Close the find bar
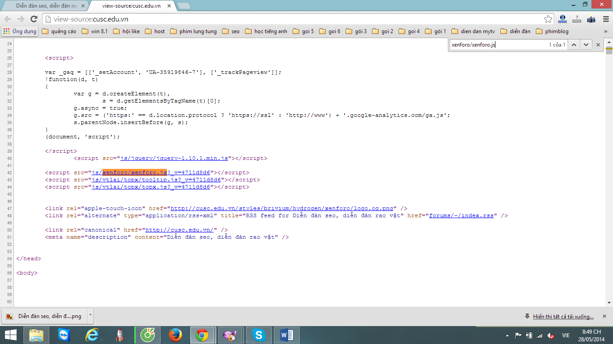 tap(598, 45)
